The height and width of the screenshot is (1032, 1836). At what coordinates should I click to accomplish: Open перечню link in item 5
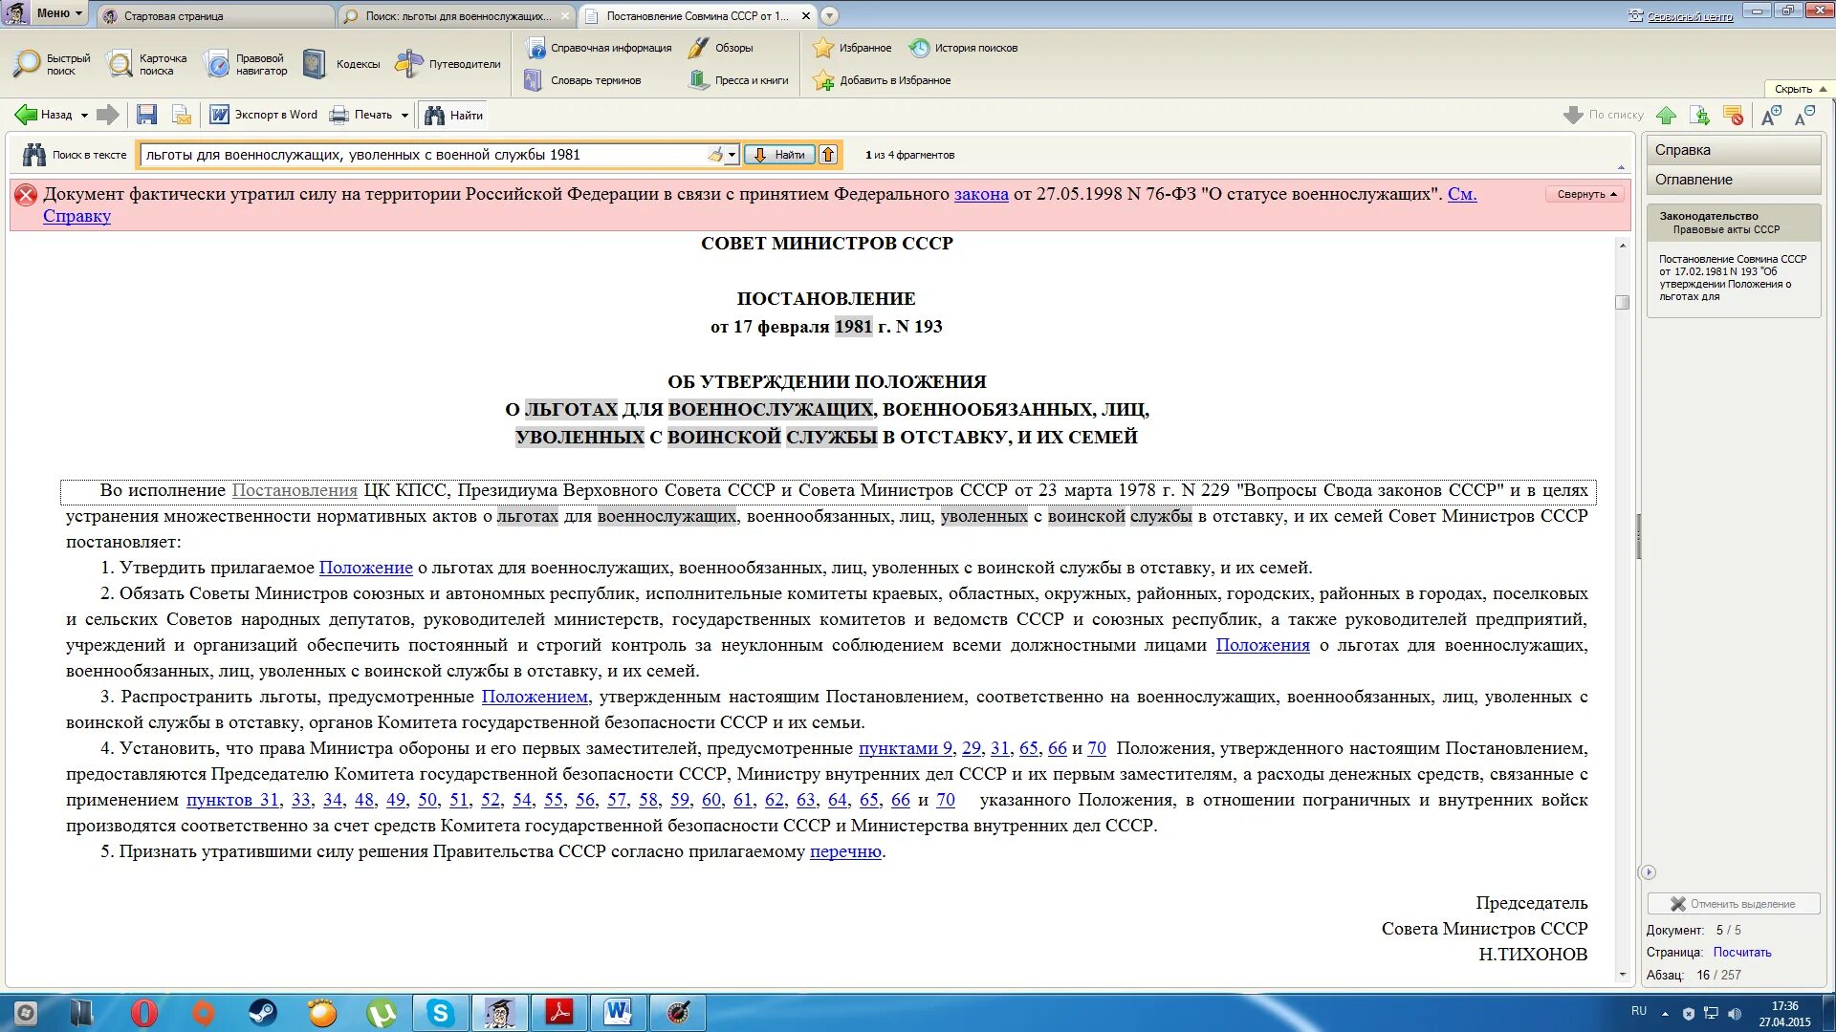[x=845, y=851]
